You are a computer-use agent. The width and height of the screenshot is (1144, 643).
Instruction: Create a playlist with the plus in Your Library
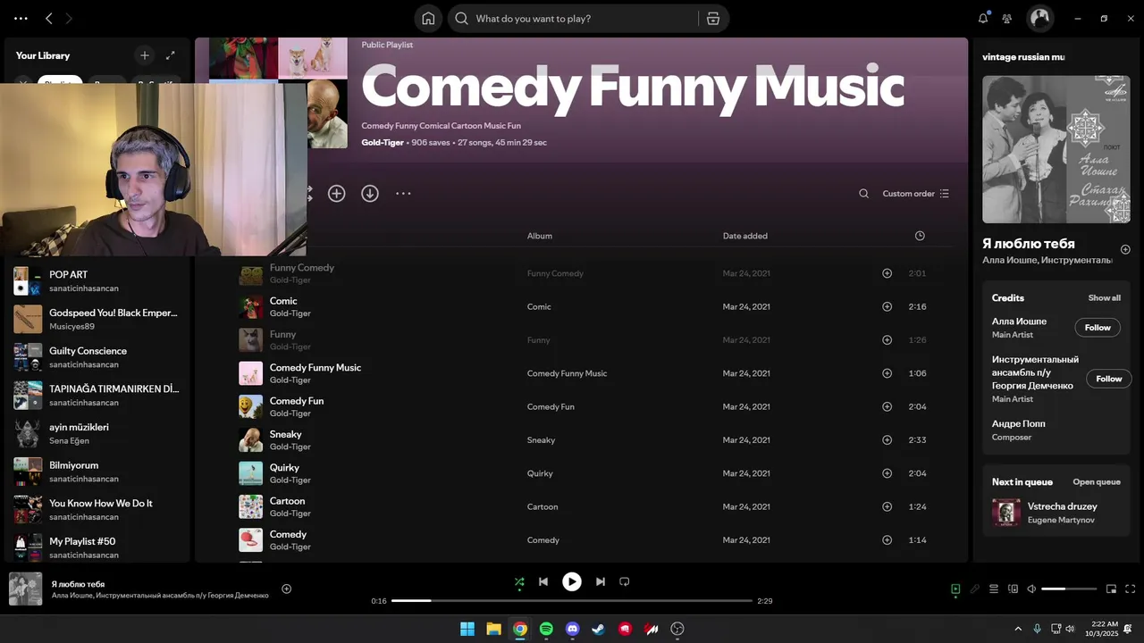point(145,55)
